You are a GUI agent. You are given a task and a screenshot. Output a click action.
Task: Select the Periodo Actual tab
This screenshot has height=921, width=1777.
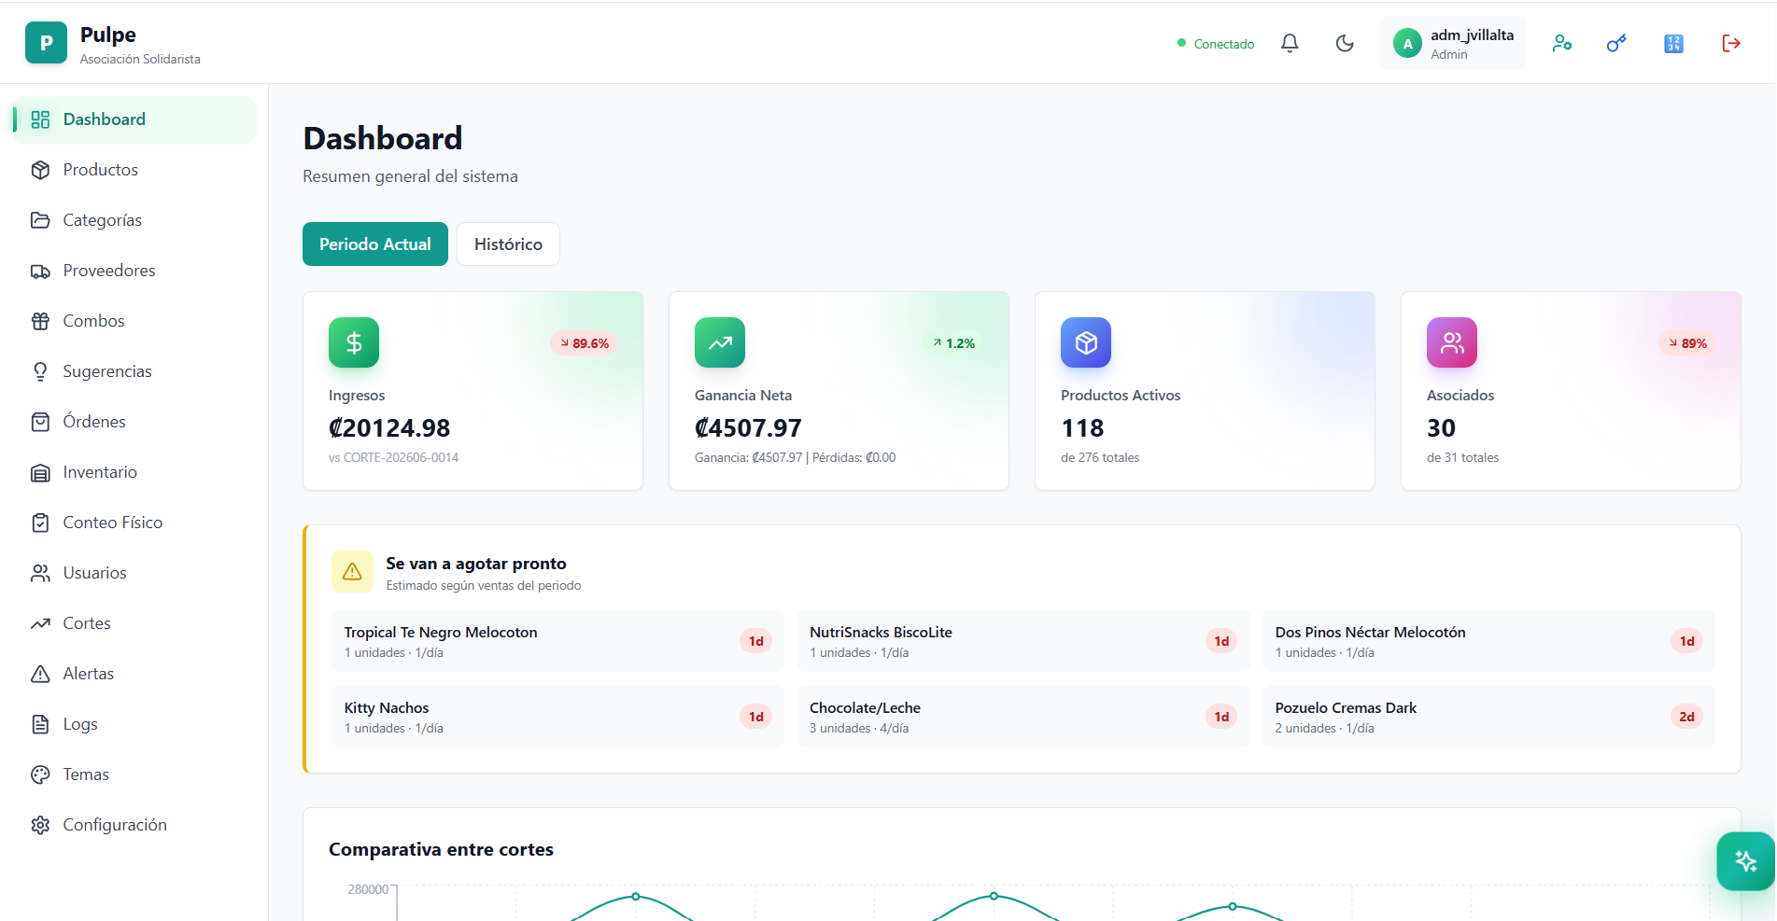point(375,244)
